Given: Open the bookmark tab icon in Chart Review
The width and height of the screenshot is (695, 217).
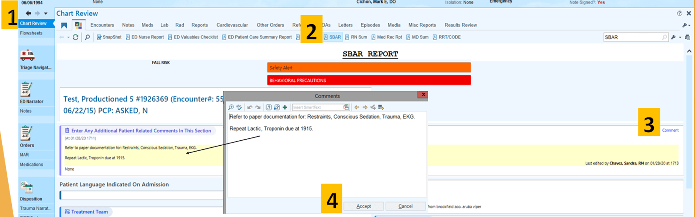Looking at the screenshot, I should point(64,25).
